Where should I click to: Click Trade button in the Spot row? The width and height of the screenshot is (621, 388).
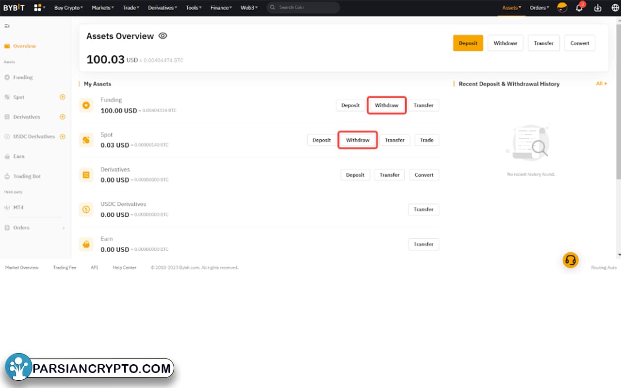click(x=426, y=140)
